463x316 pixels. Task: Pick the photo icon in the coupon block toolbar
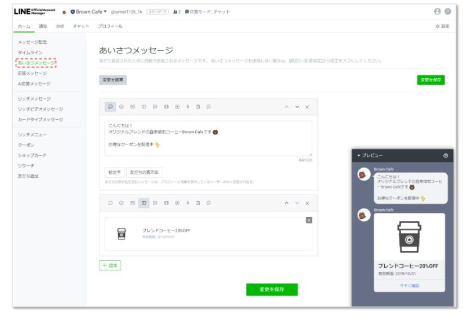click(133, 203)
